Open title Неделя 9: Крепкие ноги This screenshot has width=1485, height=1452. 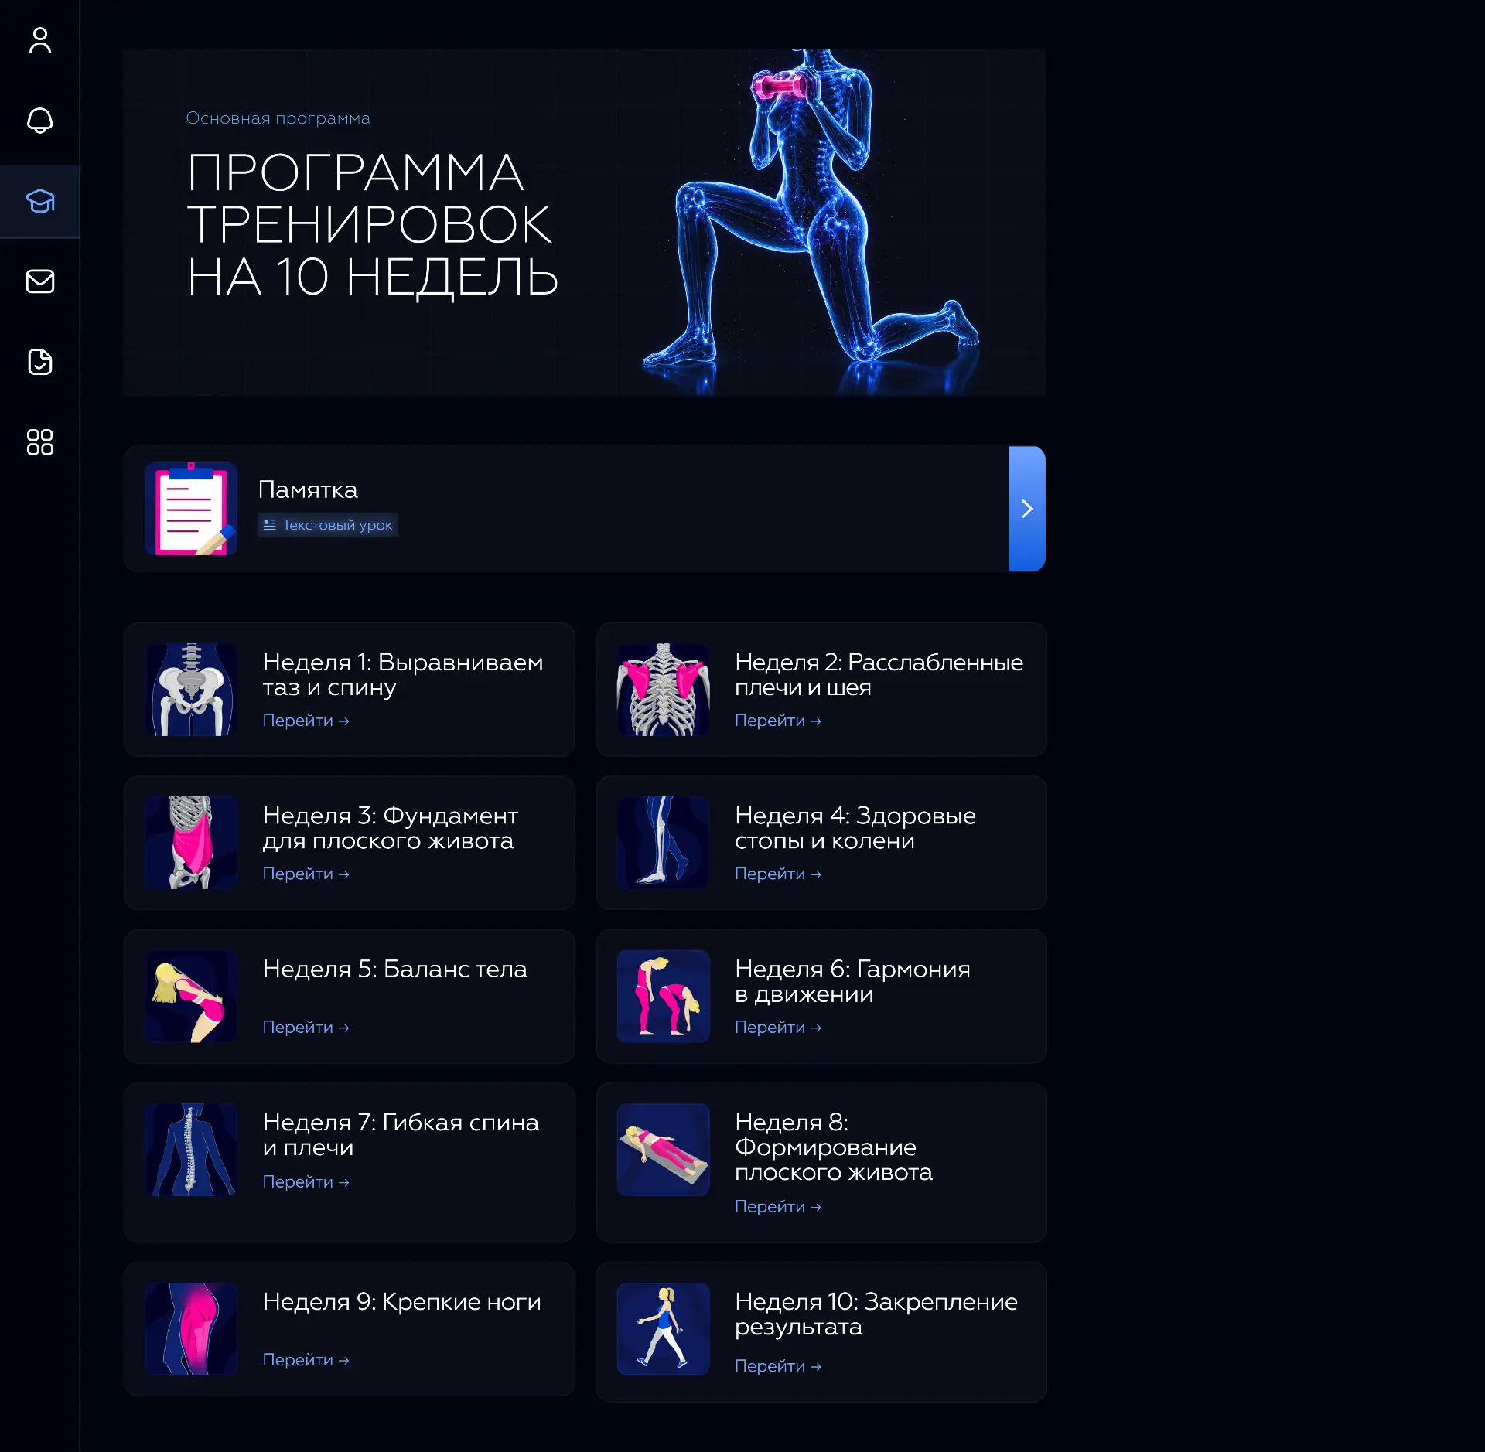(401, 1302)
